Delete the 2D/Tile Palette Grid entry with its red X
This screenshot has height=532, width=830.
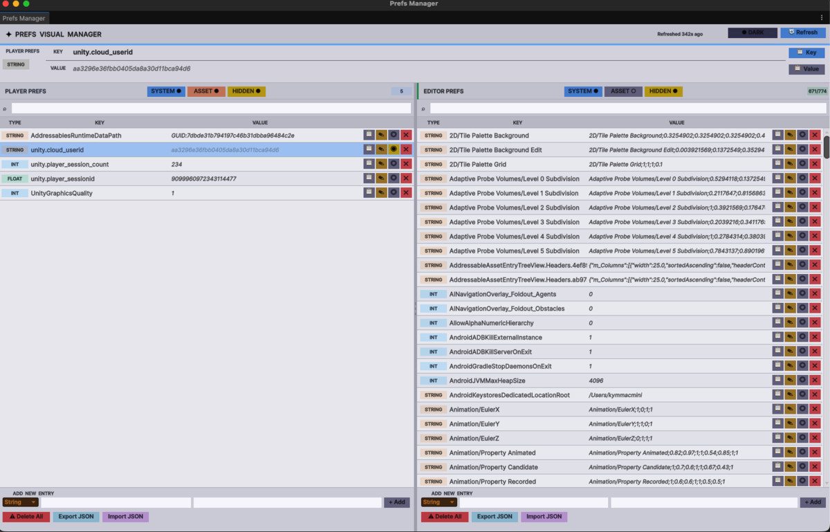815,164
